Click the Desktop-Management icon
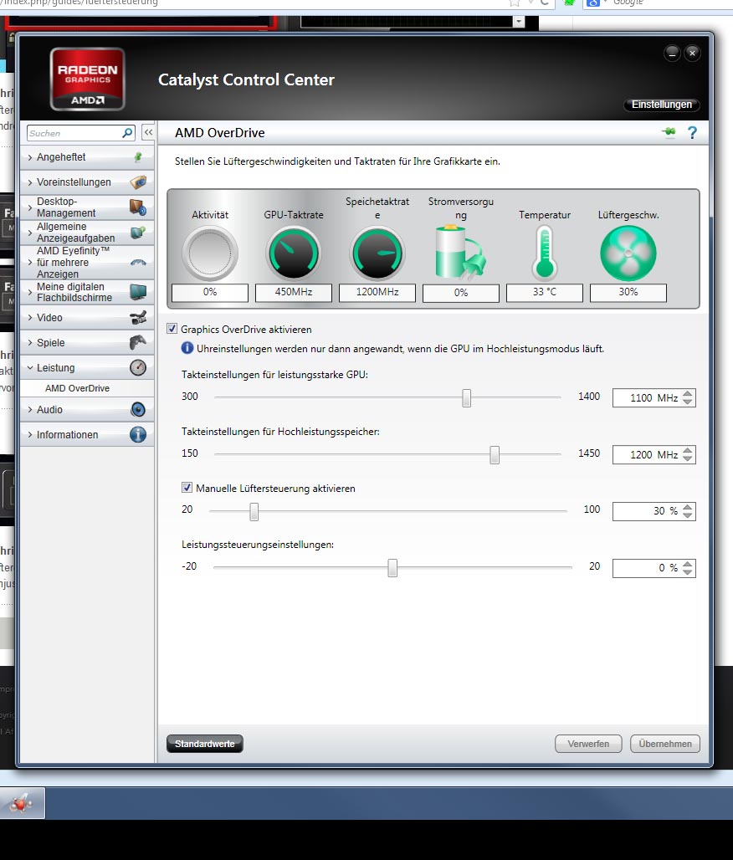Viewport: 733px width, 860px height. tap(138, 207)
